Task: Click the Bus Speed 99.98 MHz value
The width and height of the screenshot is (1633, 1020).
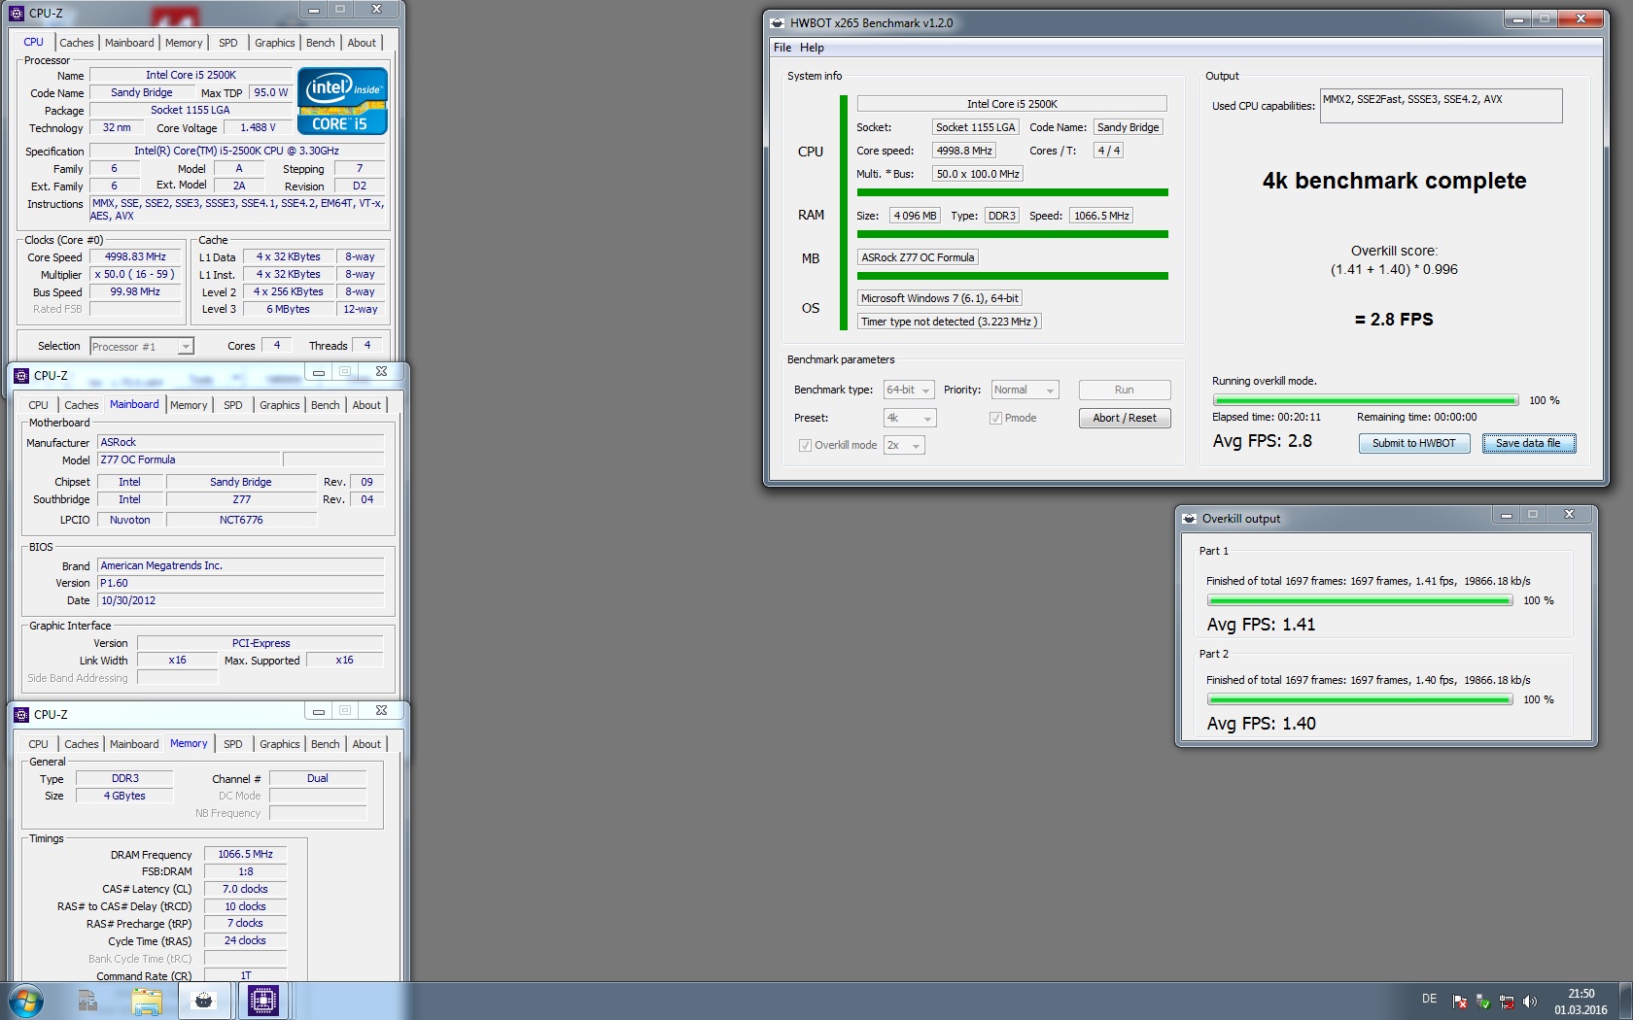Action: pyautogui.click(x=135, y=292)
